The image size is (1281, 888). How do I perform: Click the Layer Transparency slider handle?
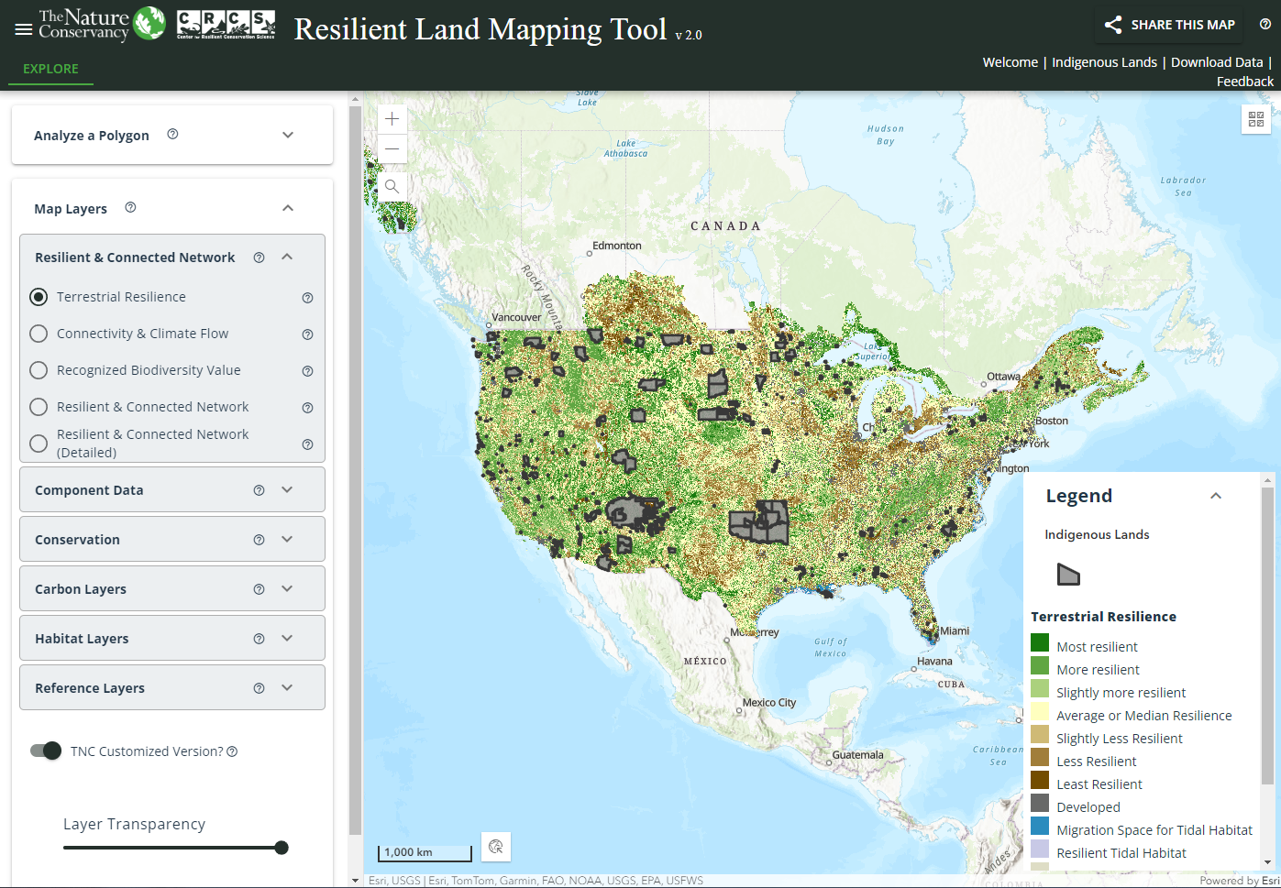click(x=282, y=848)
